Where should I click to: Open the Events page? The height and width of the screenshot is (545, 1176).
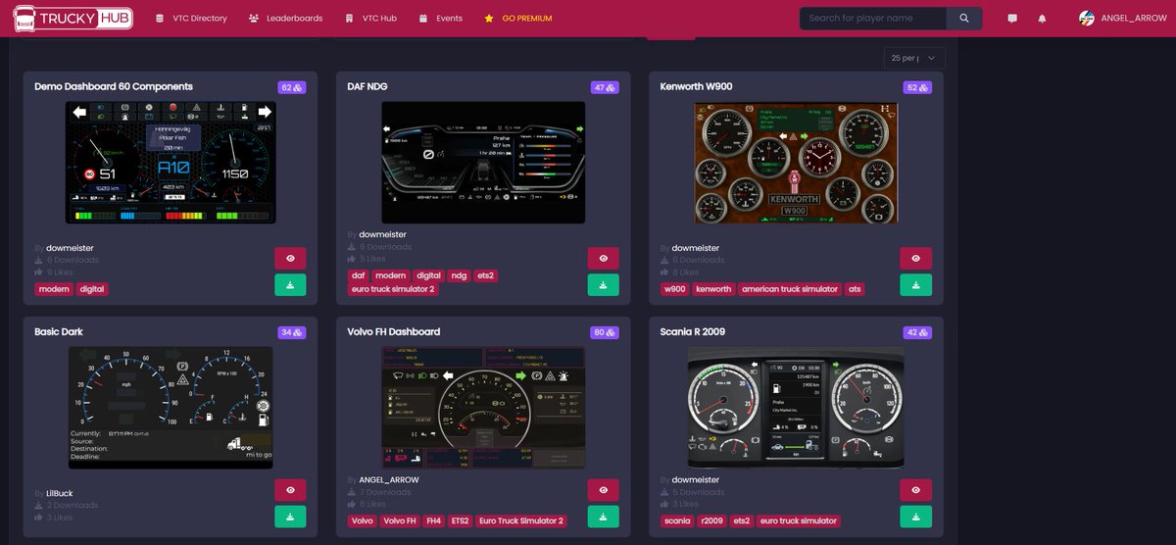(440, 19)
